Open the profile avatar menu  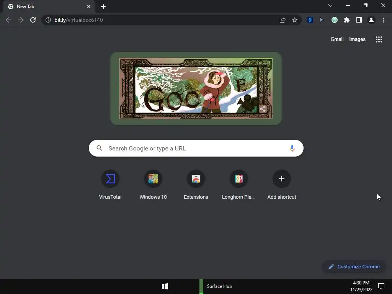click(371, 20)
